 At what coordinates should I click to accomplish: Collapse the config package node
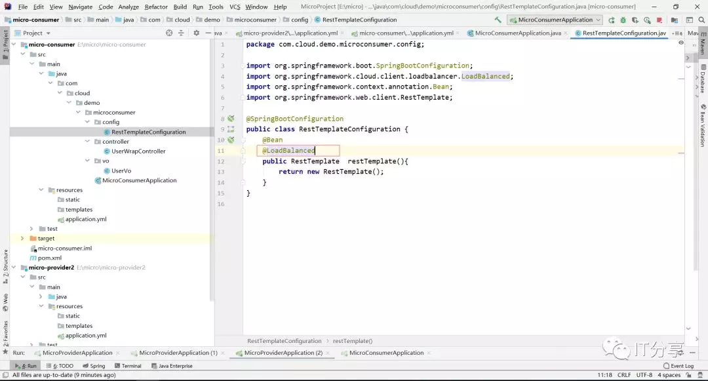[x=87, y=122]
